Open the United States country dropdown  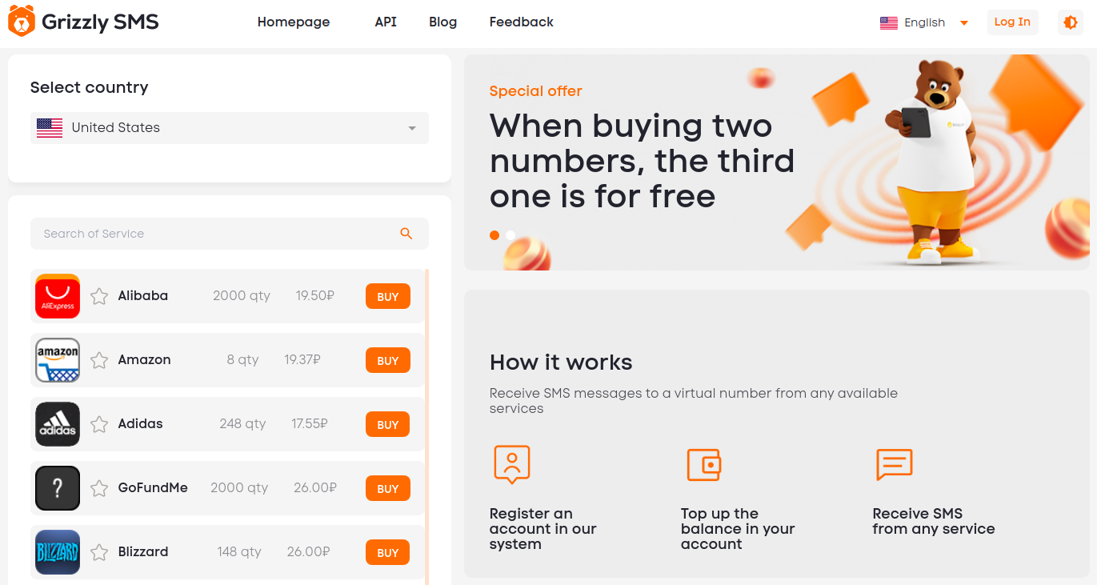pyautogui.click(x=230, y=128)
